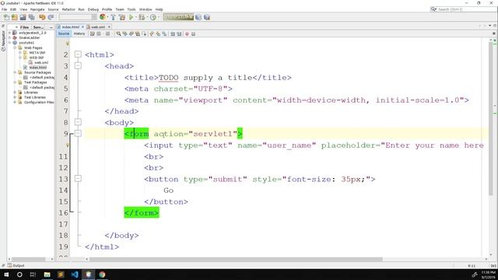Expand the Libraries folder node

(x=15, y=93)
